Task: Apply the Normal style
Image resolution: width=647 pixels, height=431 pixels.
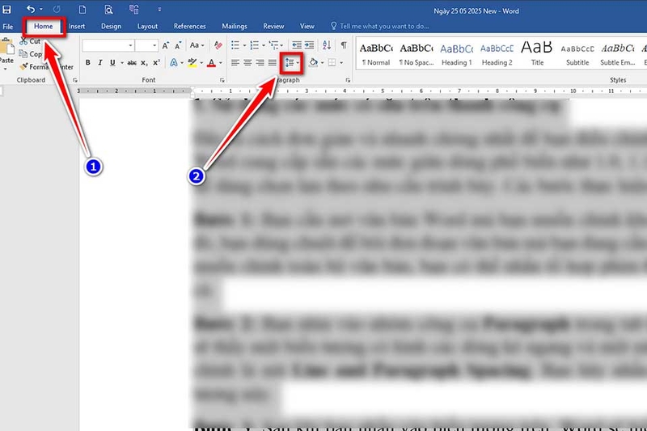Action: click(x=375, y=54)
